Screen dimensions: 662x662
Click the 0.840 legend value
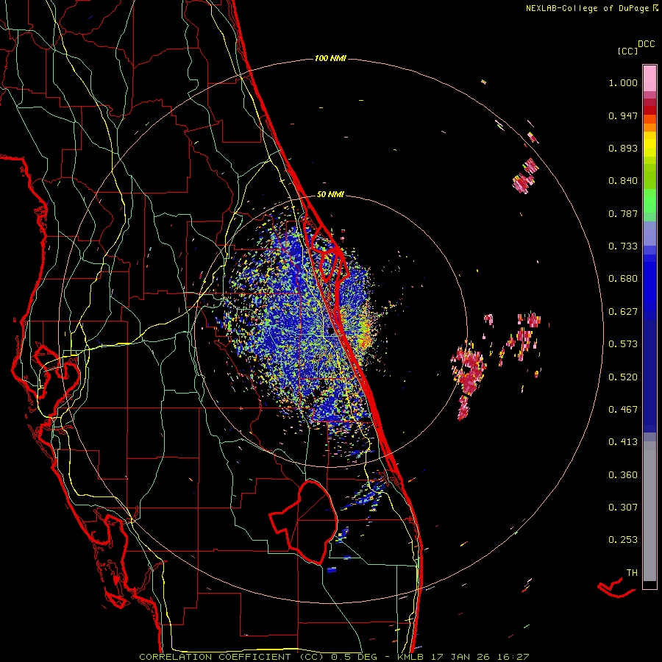pos(623,181)
